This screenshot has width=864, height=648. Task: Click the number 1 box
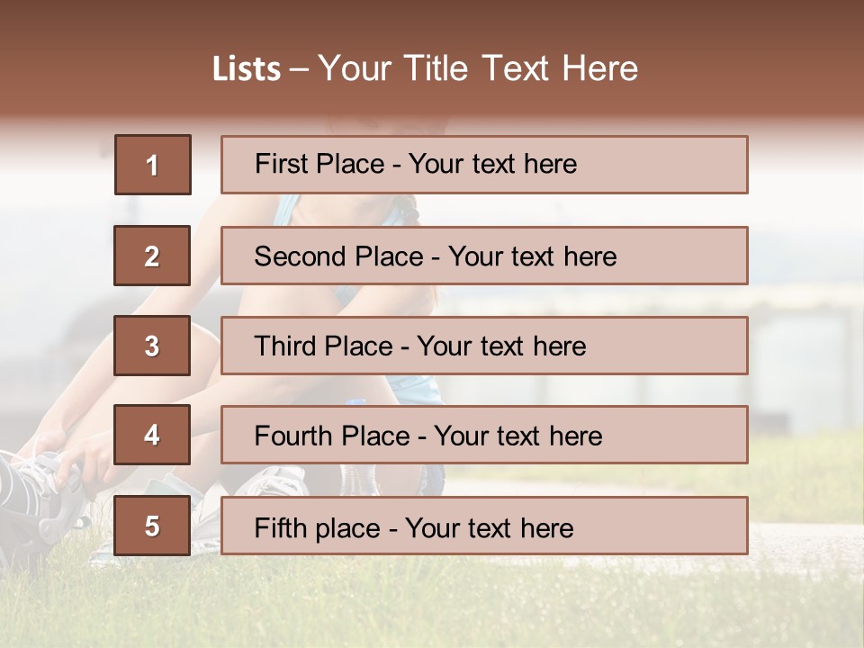pos(153,165)
